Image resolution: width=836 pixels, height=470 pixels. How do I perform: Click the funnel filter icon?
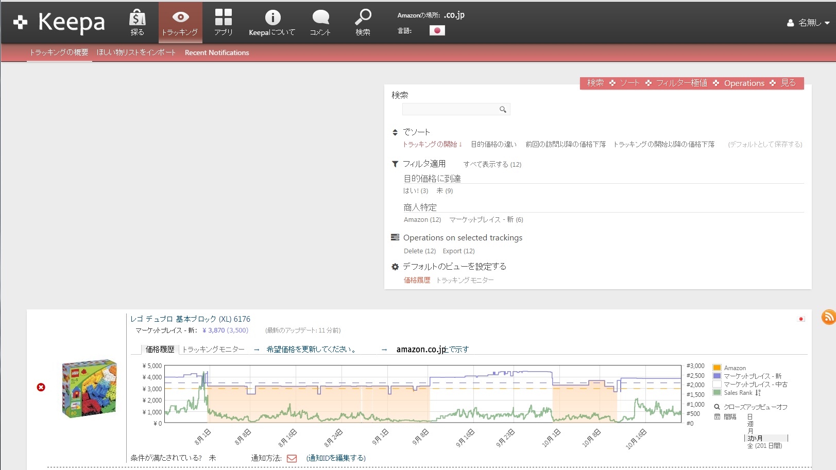click(395, 164)
